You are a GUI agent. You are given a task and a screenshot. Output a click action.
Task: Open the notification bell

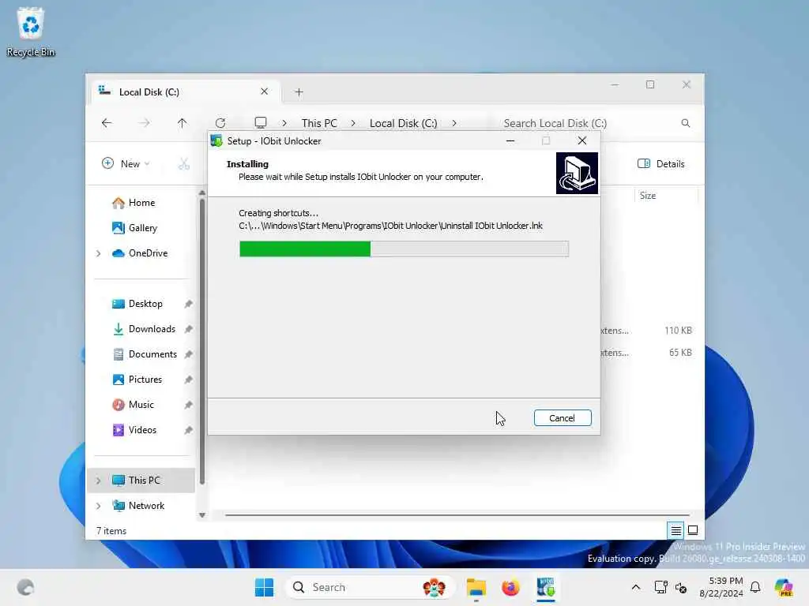(x=755, y=587)
